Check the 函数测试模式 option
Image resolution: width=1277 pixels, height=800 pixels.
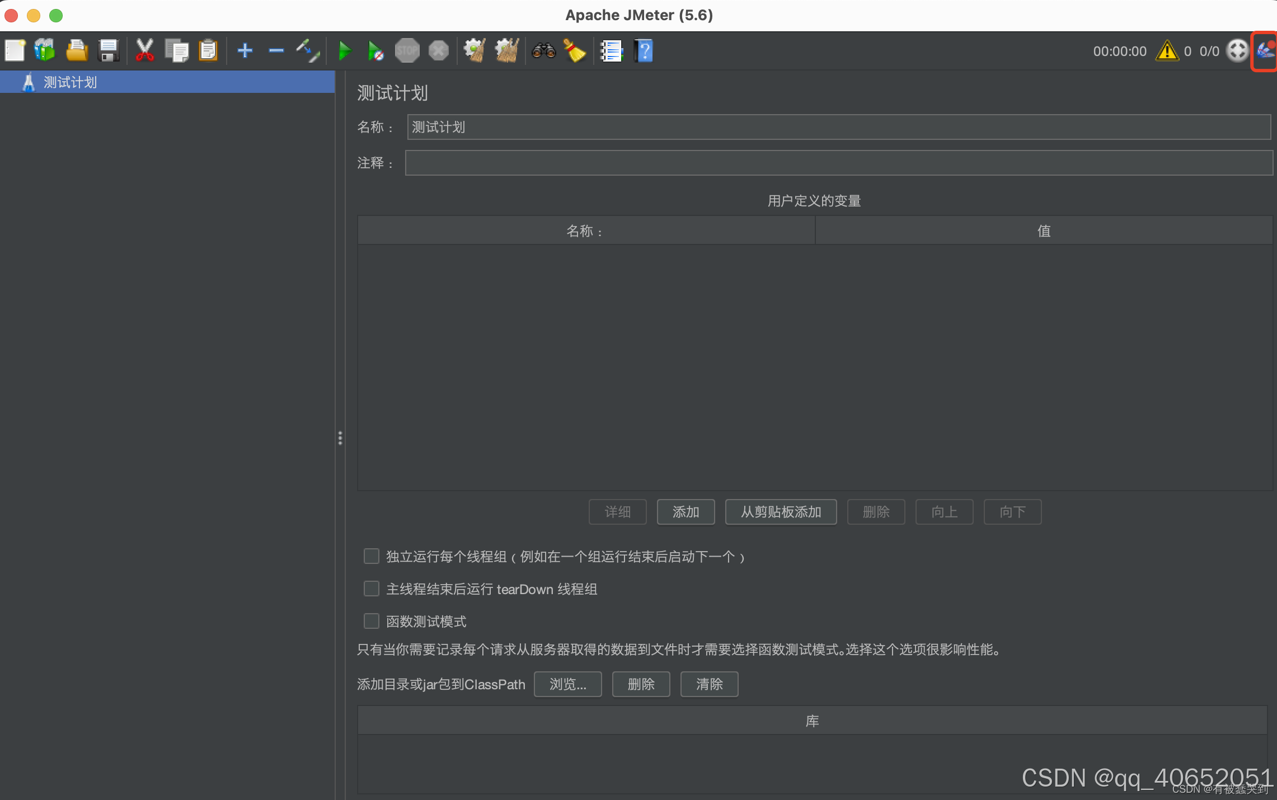(372, 621)
